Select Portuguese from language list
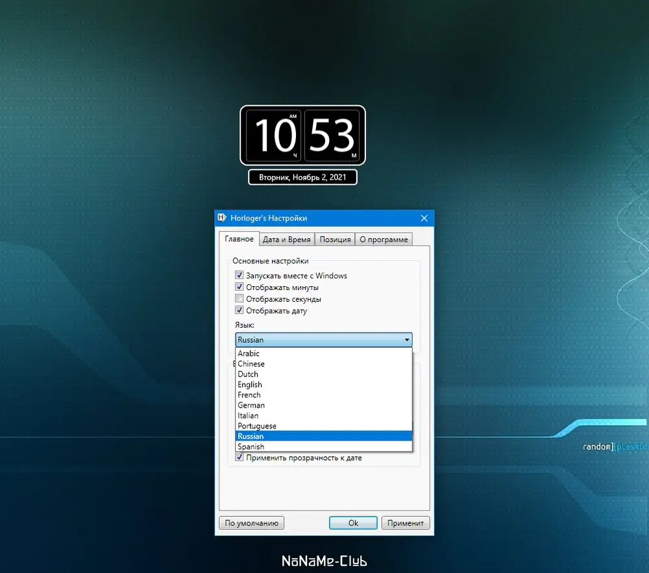Image resolution: width=649 pixels, height=573 pixels. click(x=324, y=426)
